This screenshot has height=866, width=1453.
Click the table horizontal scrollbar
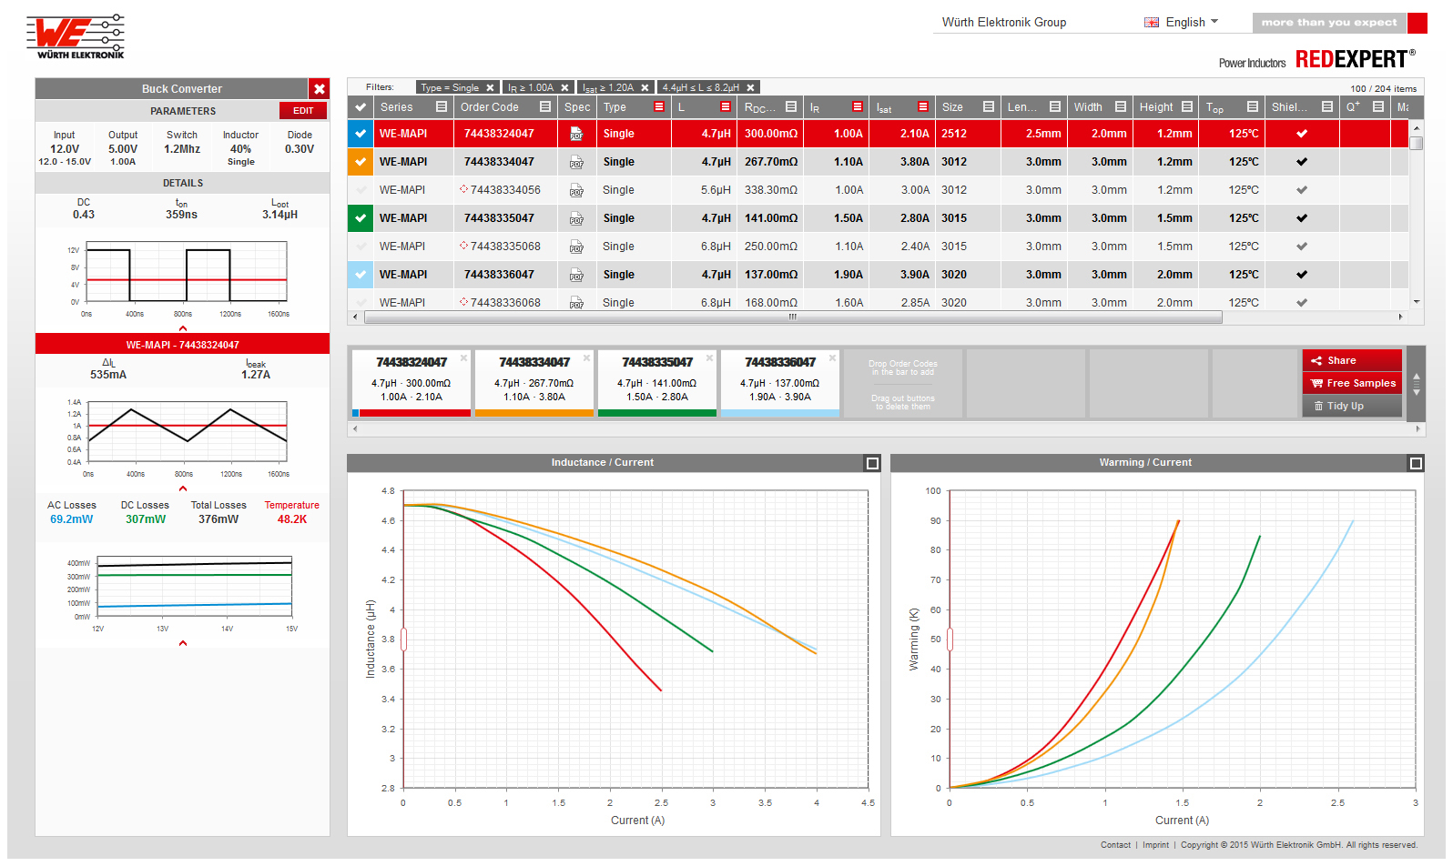coord(793,317)
